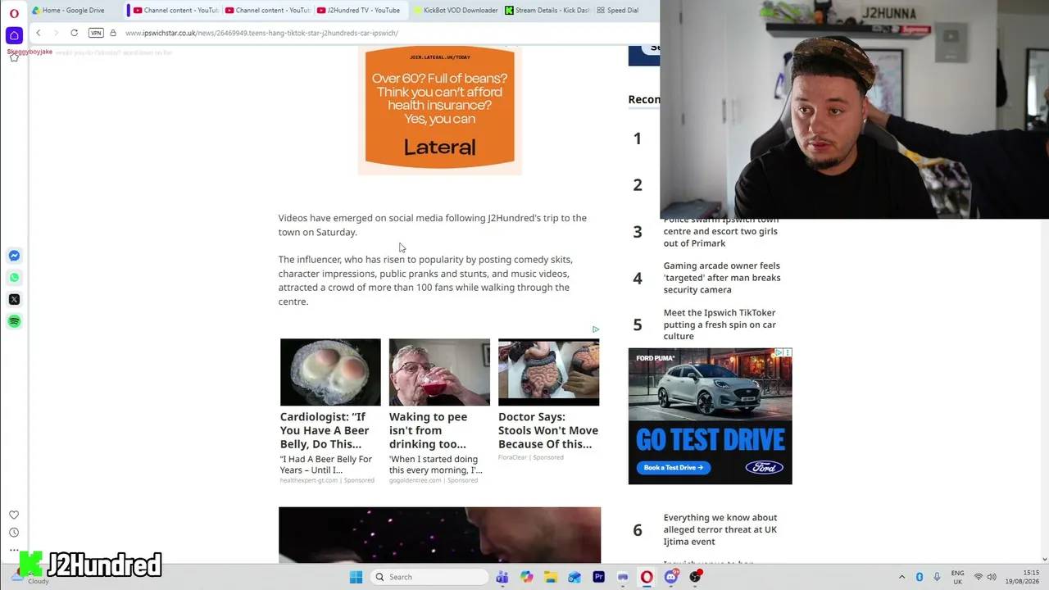Switch to Speed Dial tab
1049x590 pixels.
(x=619, y=11)
